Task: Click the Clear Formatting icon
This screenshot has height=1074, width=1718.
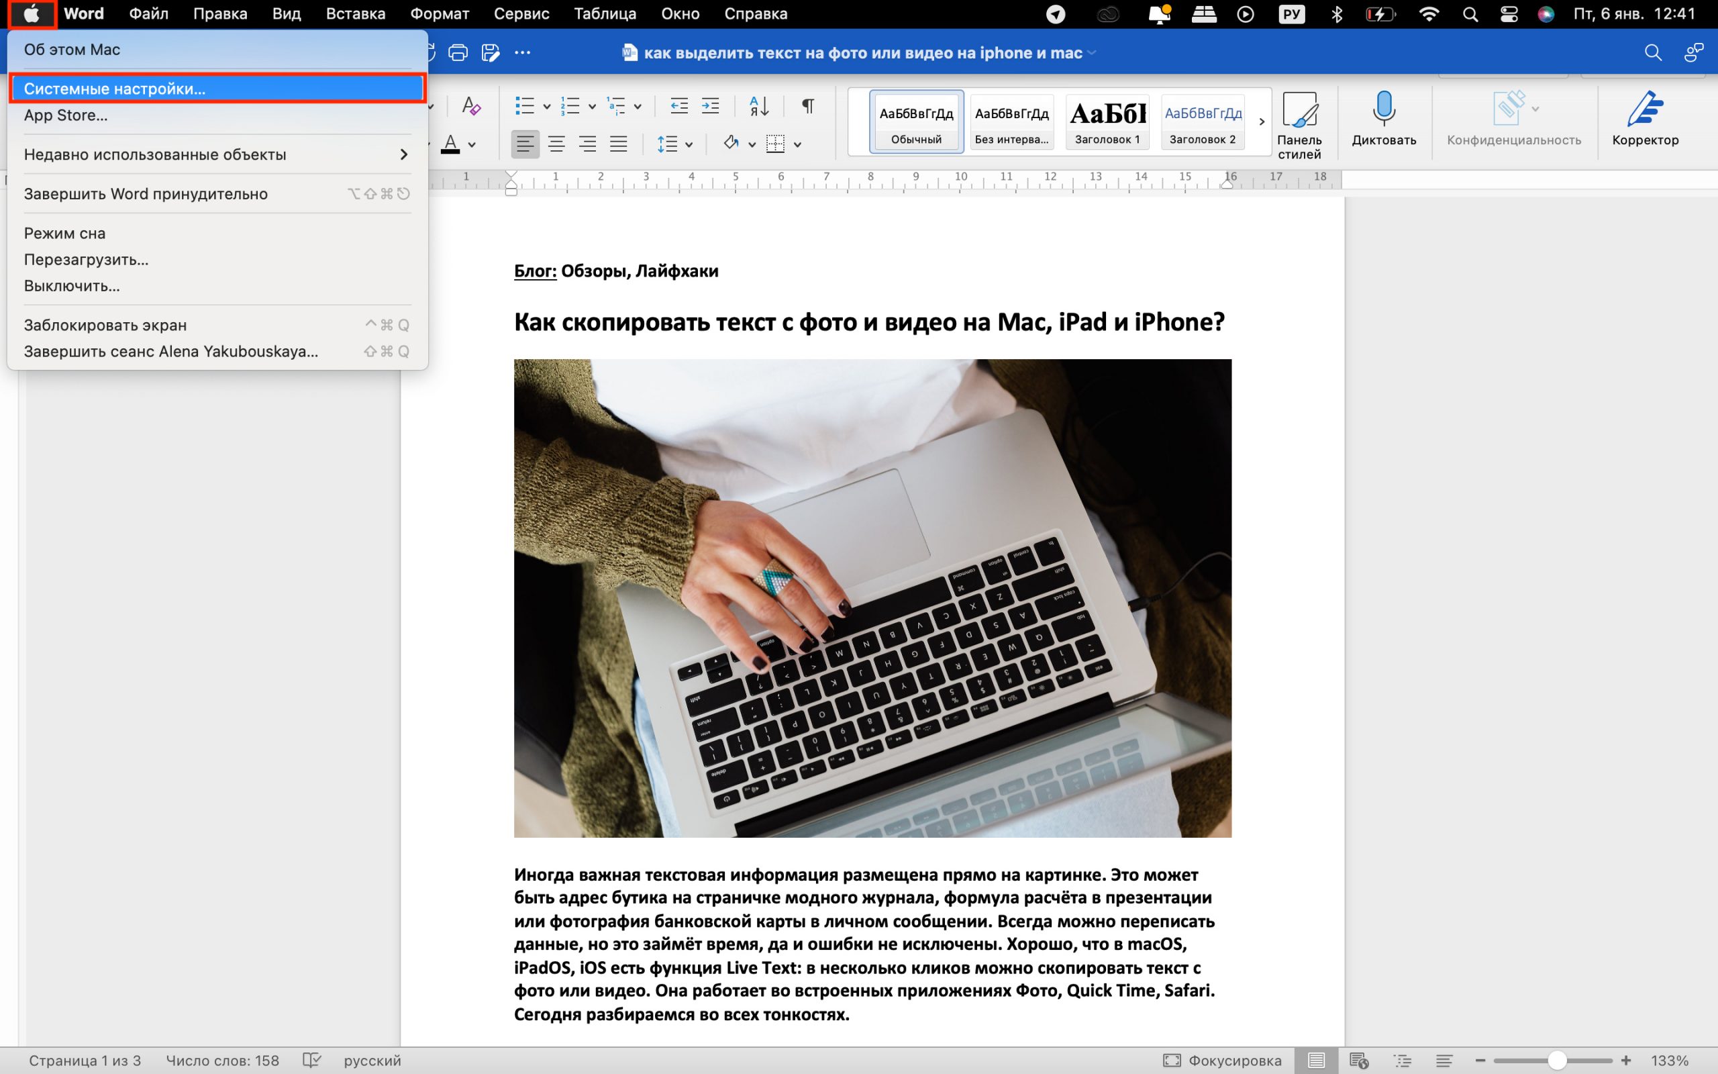Action: coord(471,106)
